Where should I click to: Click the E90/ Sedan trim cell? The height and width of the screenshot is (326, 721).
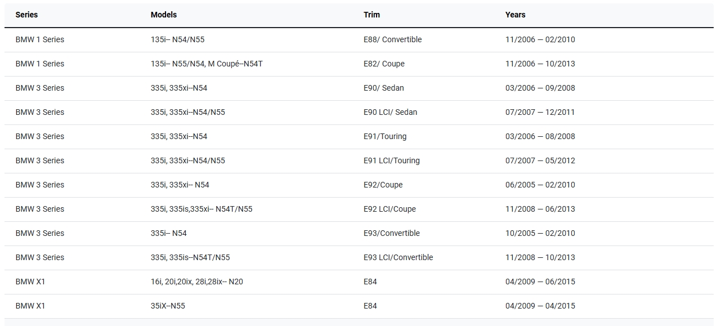tap(383, 88)
